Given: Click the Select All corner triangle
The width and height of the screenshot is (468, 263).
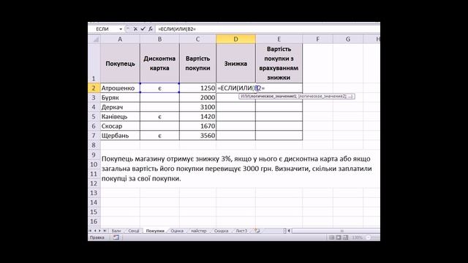Looking at the screenshot, I should coord(94,39).
